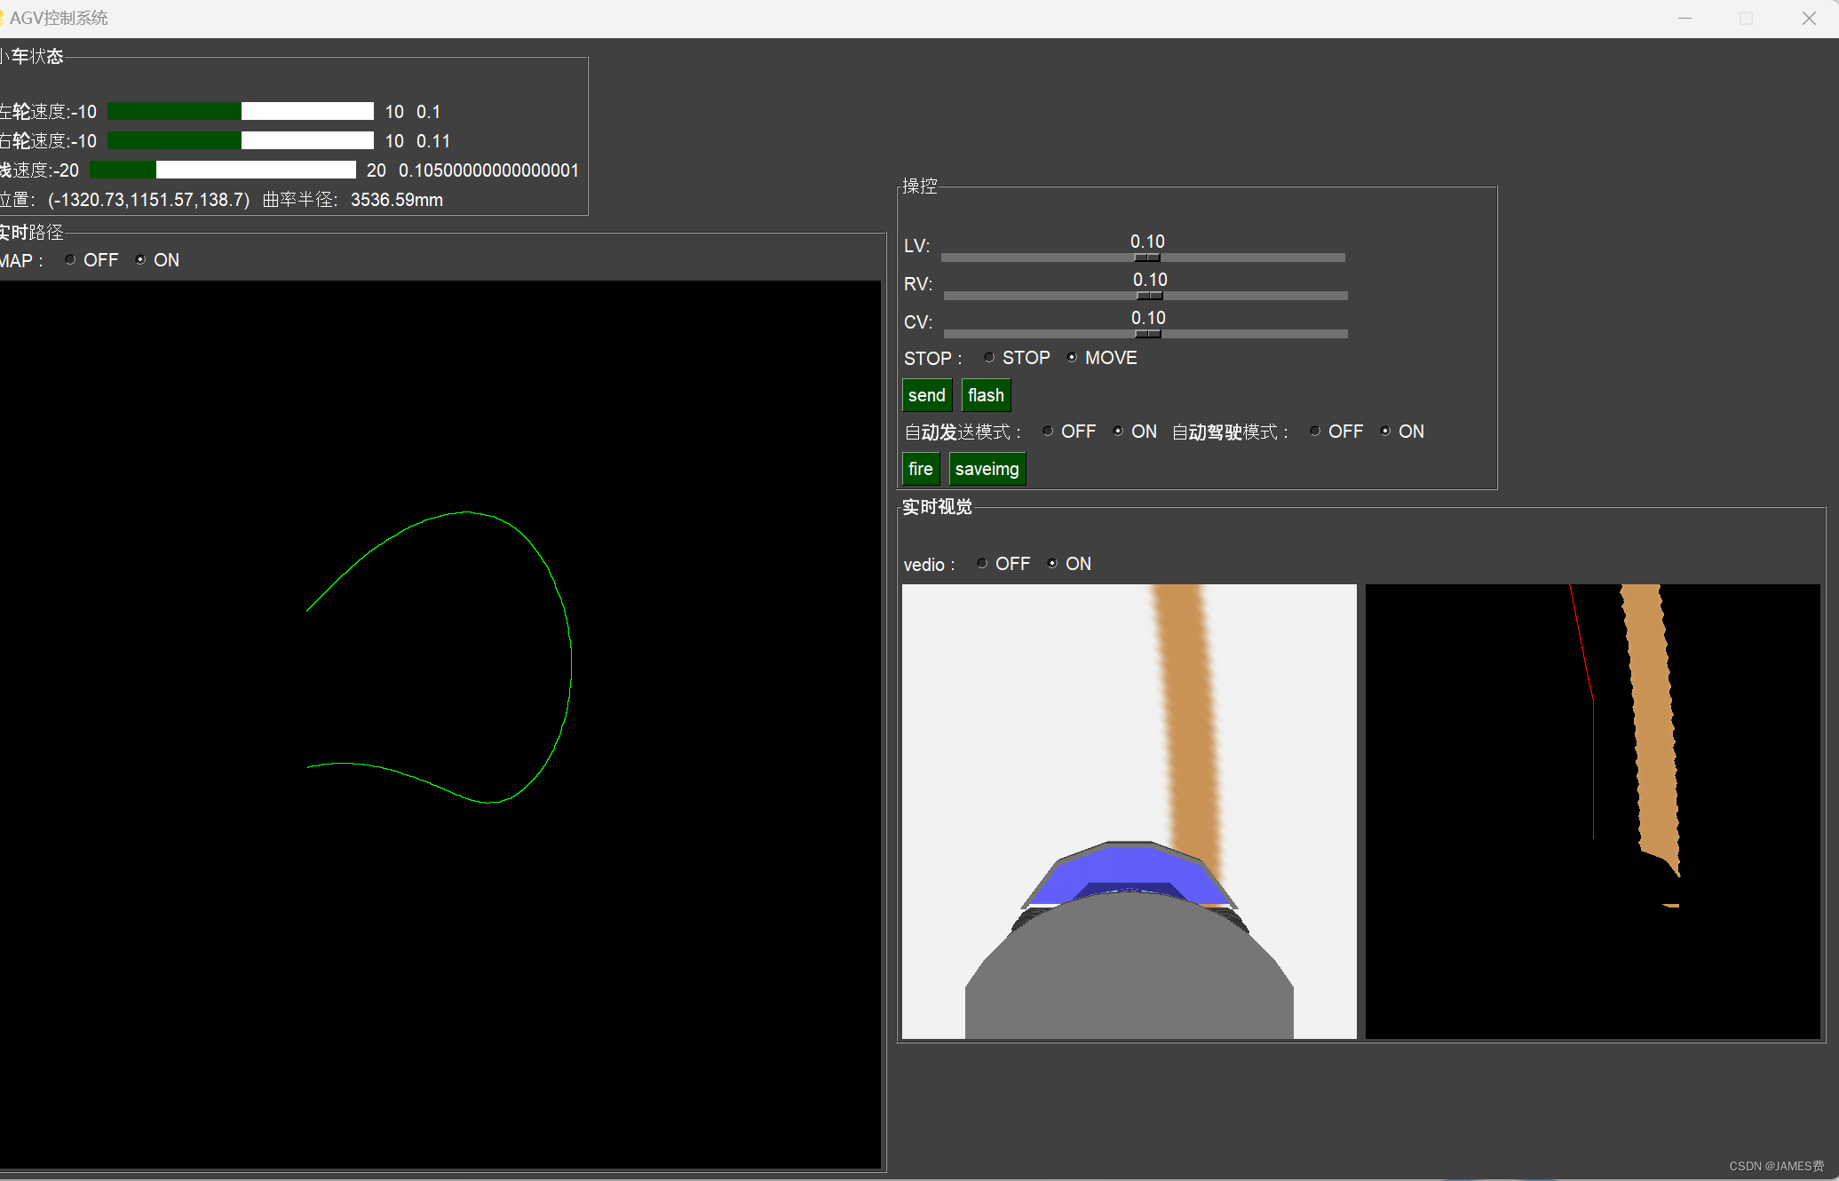Image resolution: width=1839 pixels, height=1181 pixels.
Task: Click the RV slider handle
Action: click(x=1149, y=296)
